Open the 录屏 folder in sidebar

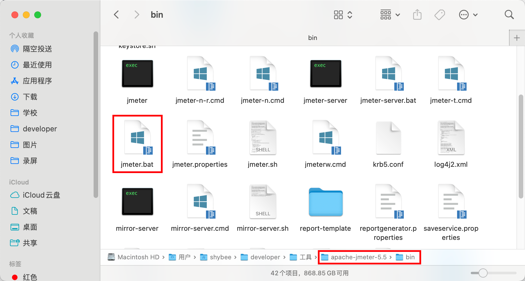pos(24,161)
